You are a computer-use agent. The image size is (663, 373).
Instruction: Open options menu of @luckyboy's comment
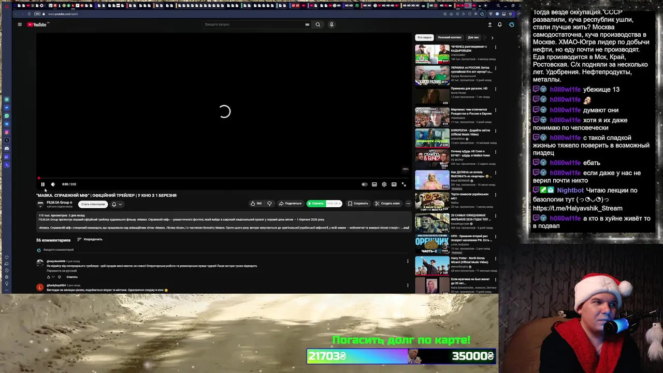(x=408, y=285)
